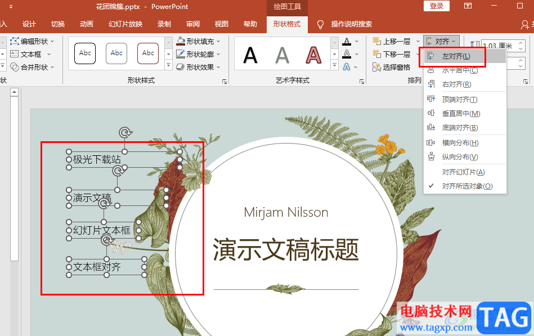
Task: Expand the Bring Forward dropdown arrow
Action: pyautogui.click(x=418, y=42)
